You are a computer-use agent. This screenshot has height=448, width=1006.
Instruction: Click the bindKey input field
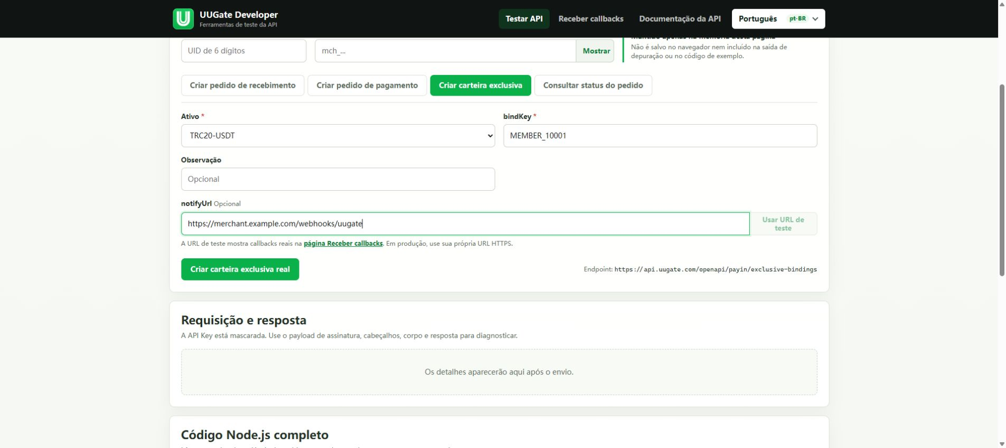[660, 136]
